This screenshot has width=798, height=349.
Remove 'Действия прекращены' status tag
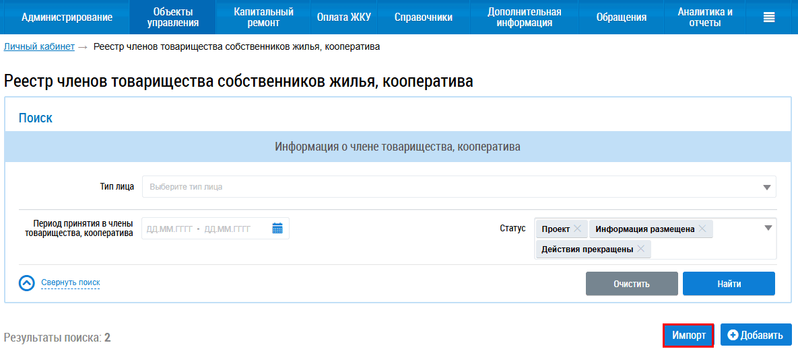640,249
